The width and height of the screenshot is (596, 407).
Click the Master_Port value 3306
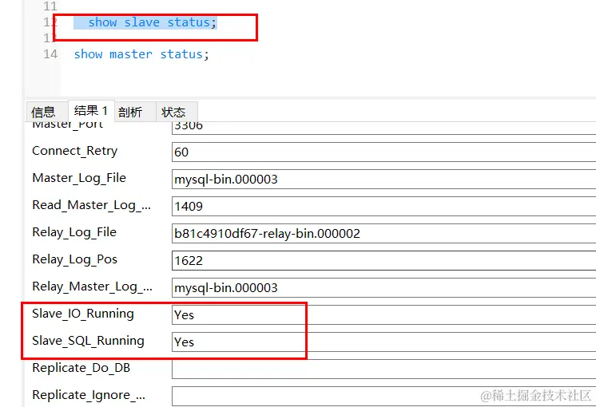[x=384, y=128]
